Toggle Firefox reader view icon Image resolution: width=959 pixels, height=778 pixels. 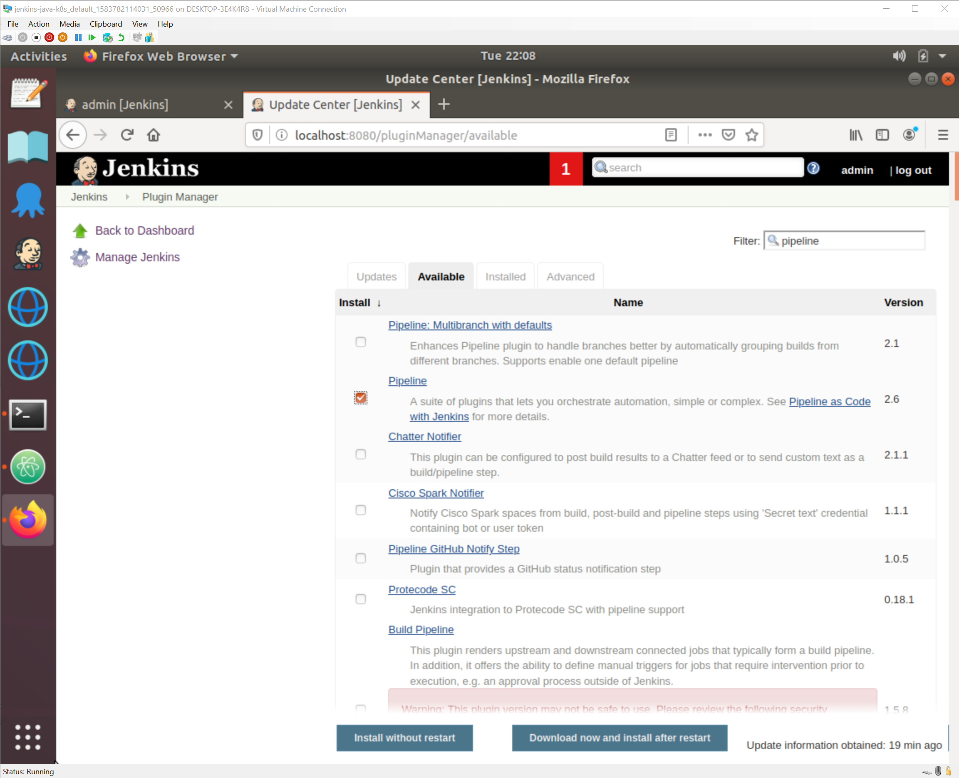671,135
